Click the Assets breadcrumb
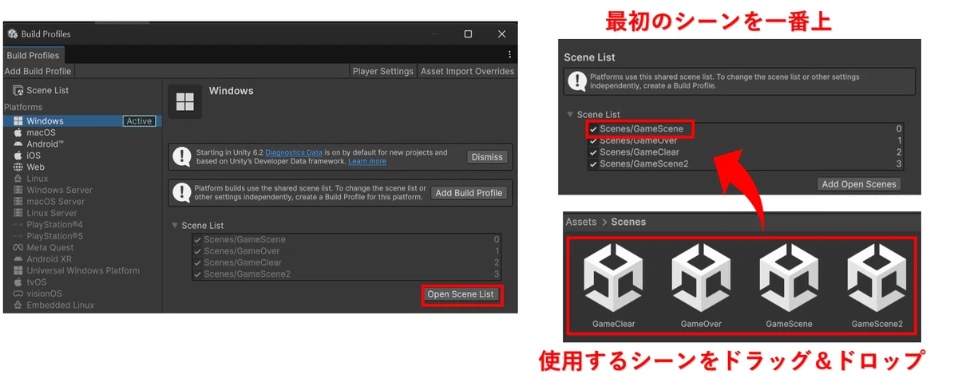 click(x=581, y=222)
